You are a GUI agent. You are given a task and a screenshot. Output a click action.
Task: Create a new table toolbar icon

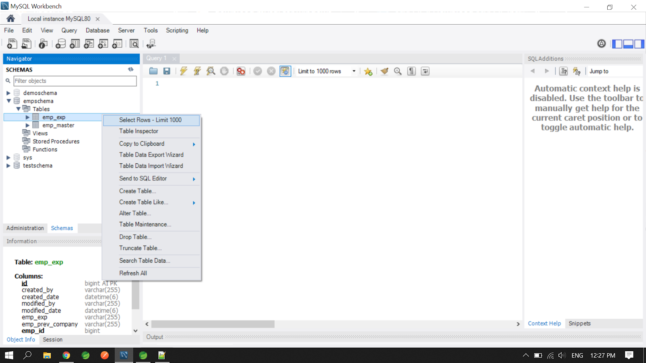(75, 44)
